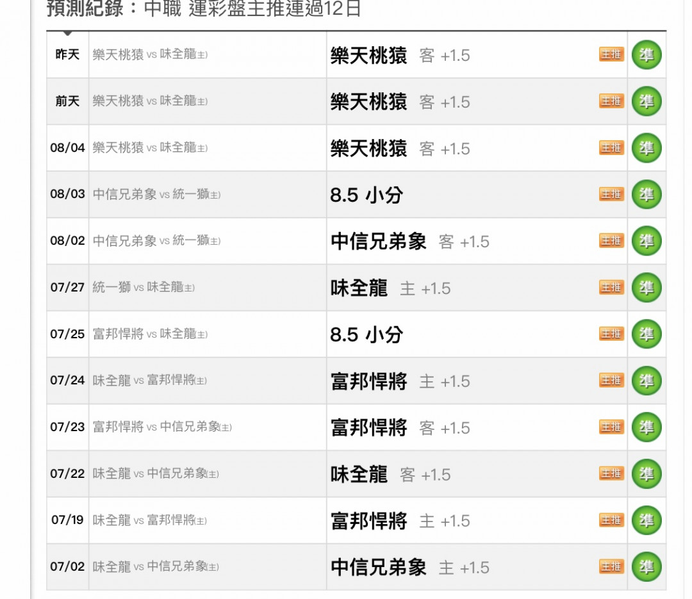This screenshot has height=599, width=692.
Task: Select the 08/02 date cell
Action: (67, 241)
